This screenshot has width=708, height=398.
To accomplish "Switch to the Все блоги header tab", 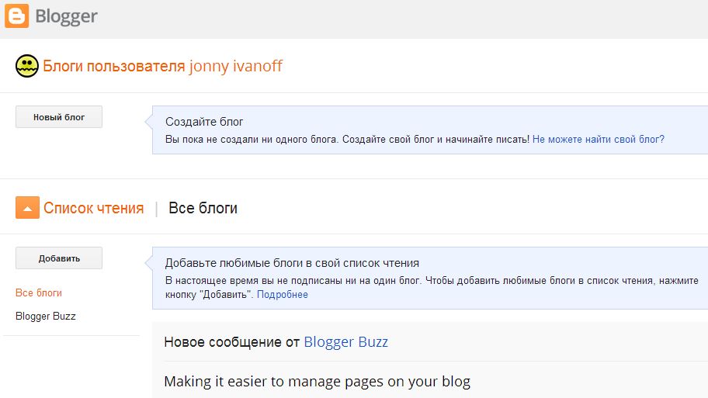I will 203,208.
